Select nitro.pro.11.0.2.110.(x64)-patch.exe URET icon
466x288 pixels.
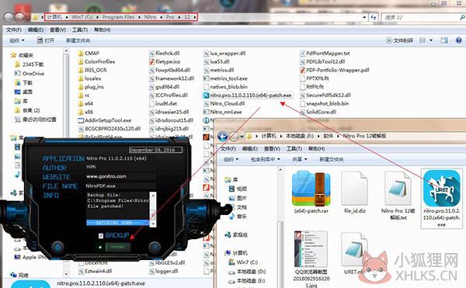tap(442, 188)
